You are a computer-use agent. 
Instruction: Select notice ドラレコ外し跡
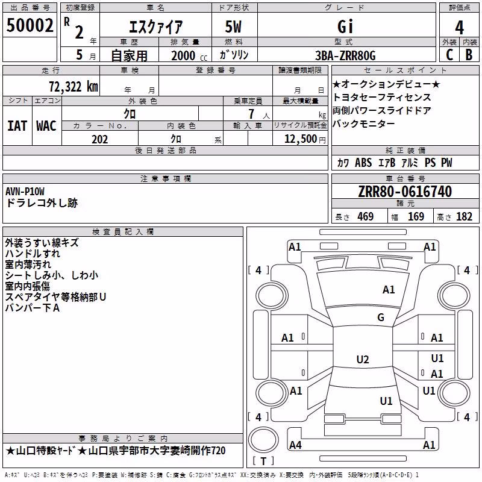point(42,203)
